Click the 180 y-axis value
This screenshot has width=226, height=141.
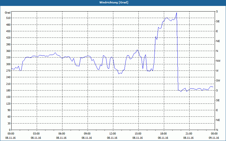(x=8, y=90)
